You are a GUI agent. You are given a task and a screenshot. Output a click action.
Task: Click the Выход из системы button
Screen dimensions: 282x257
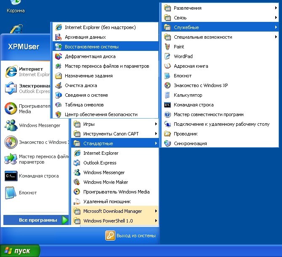click(130, 236)
